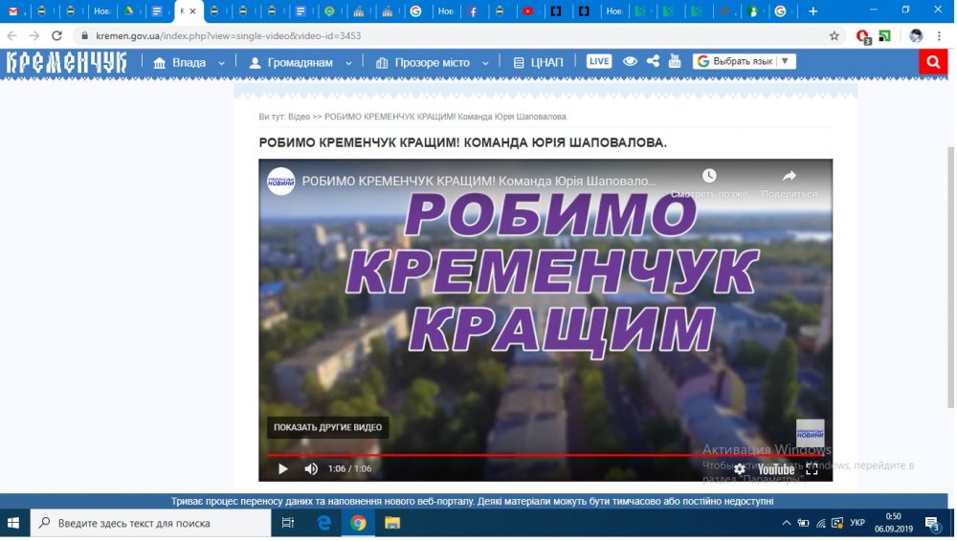The width and height of the screenshot is (957, 541).
Task: Click the Відео breadcrumb link
Action: tap(299, 117)
